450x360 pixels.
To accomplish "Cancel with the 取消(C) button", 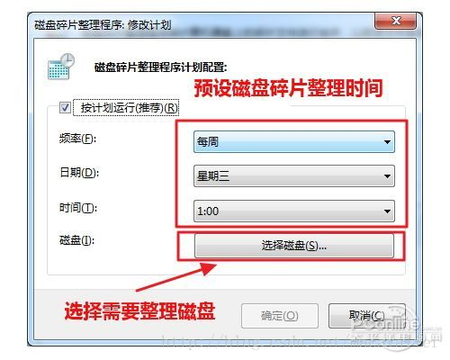I will click(x=367, y=316).
